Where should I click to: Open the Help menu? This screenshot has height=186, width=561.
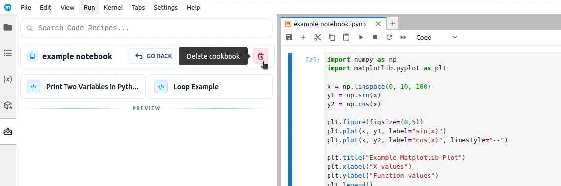point(193,7)
